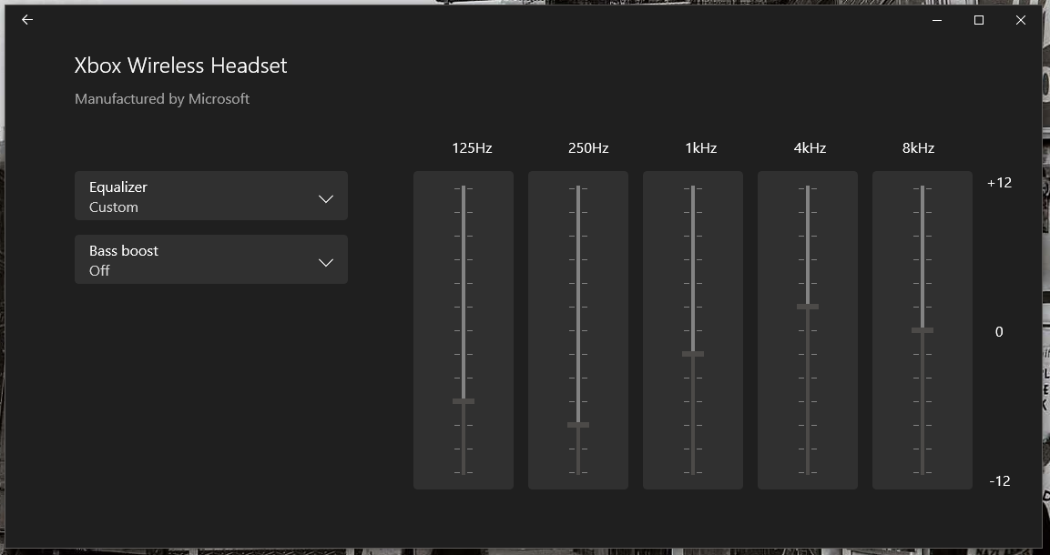
Task: Click the -12 scale label
Action: click(x=1000, y=480)
